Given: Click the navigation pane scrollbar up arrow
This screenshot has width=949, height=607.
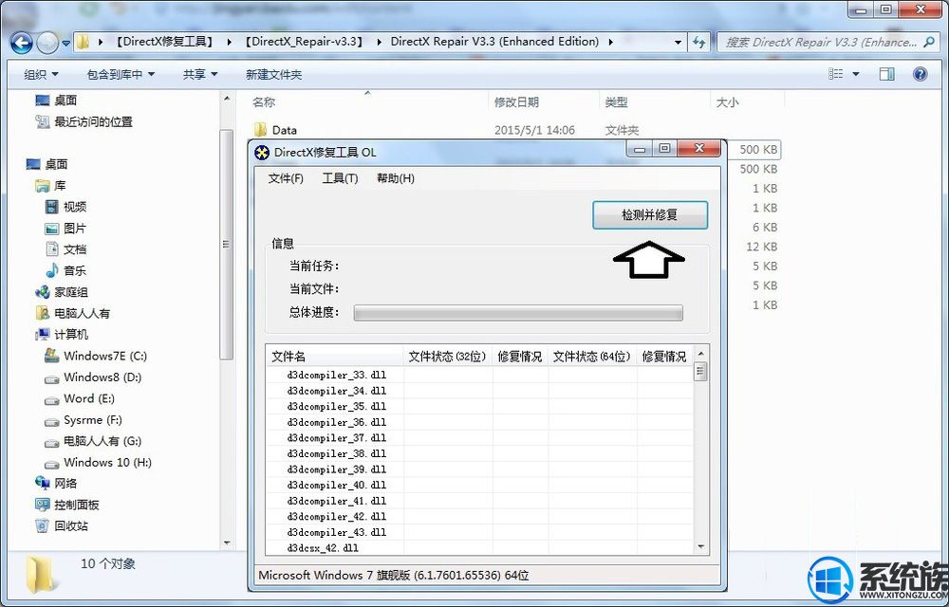Looking at the screenshot, I should click(x=227, y=99).
